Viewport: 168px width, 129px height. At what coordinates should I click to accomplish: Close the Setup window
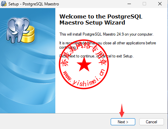click(160, 4)
